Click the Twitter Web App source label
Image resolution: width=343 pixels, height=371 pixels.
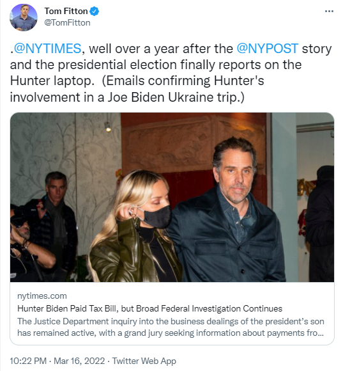[x=144, y=361]
